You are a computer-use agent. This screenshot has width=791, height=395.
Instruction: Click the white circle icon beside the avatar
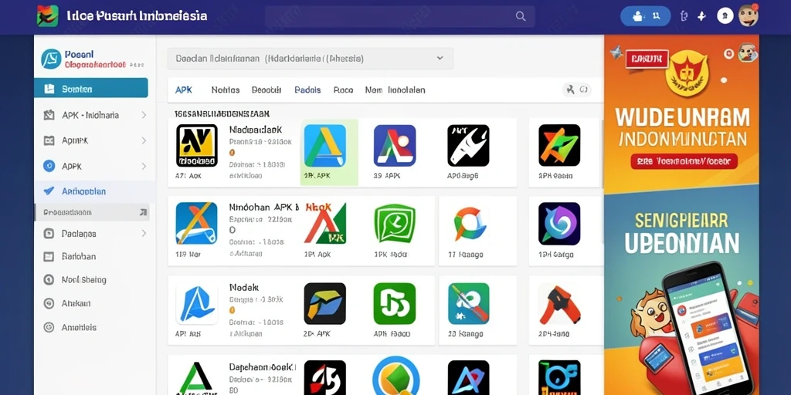point(725,16)
